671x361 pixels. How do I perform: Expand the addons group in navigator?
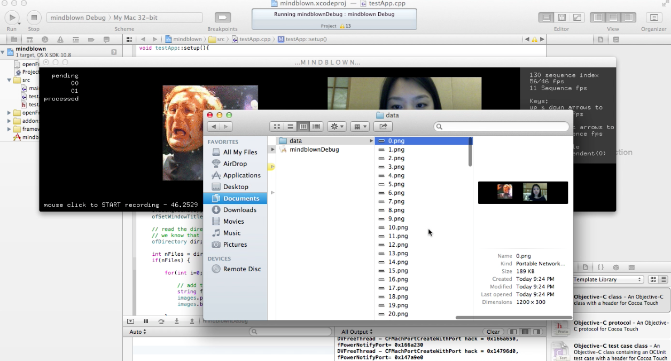10,121
